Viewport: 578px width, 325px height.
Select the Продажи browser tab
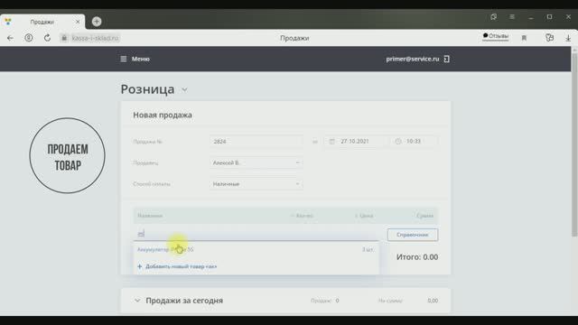42,22
